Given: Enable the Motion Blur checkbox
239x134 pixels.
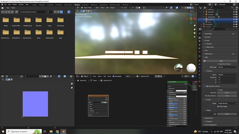Looking at the screenshot, I should pyautogui.click(x=205, y=47).
